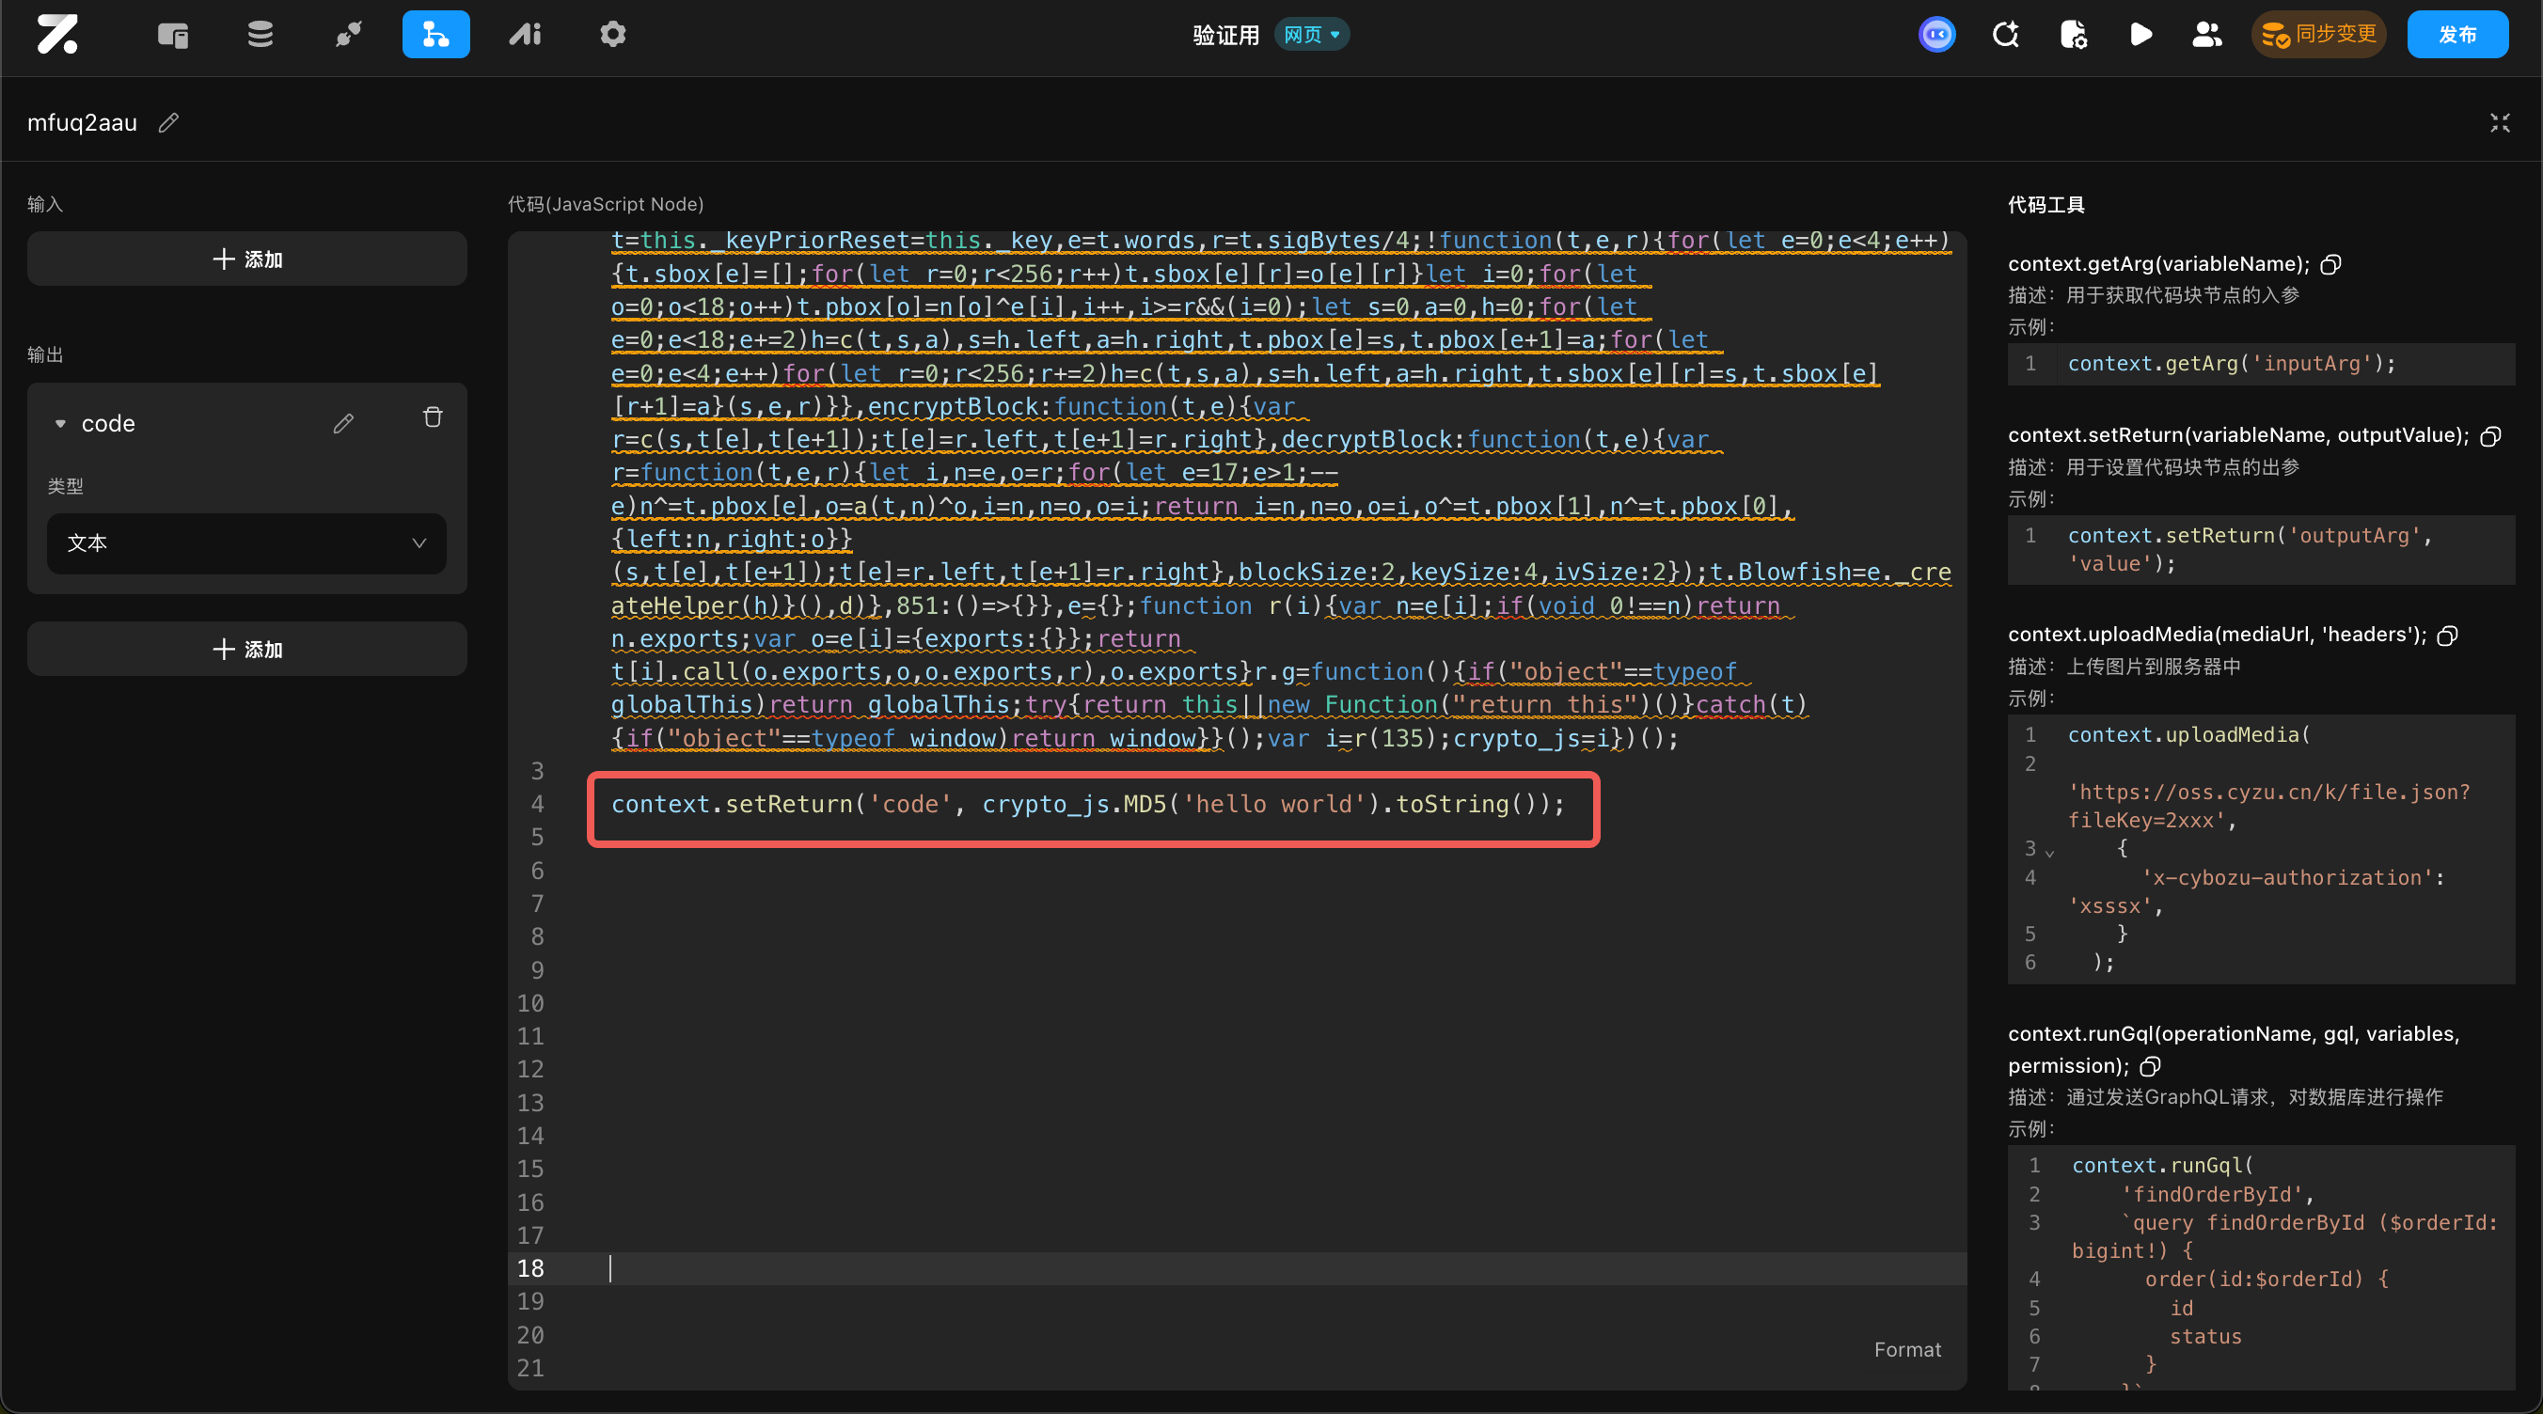Edit the node name mfuq2aau pencil
2543x1414 pixels.
(x=168, y=122)
